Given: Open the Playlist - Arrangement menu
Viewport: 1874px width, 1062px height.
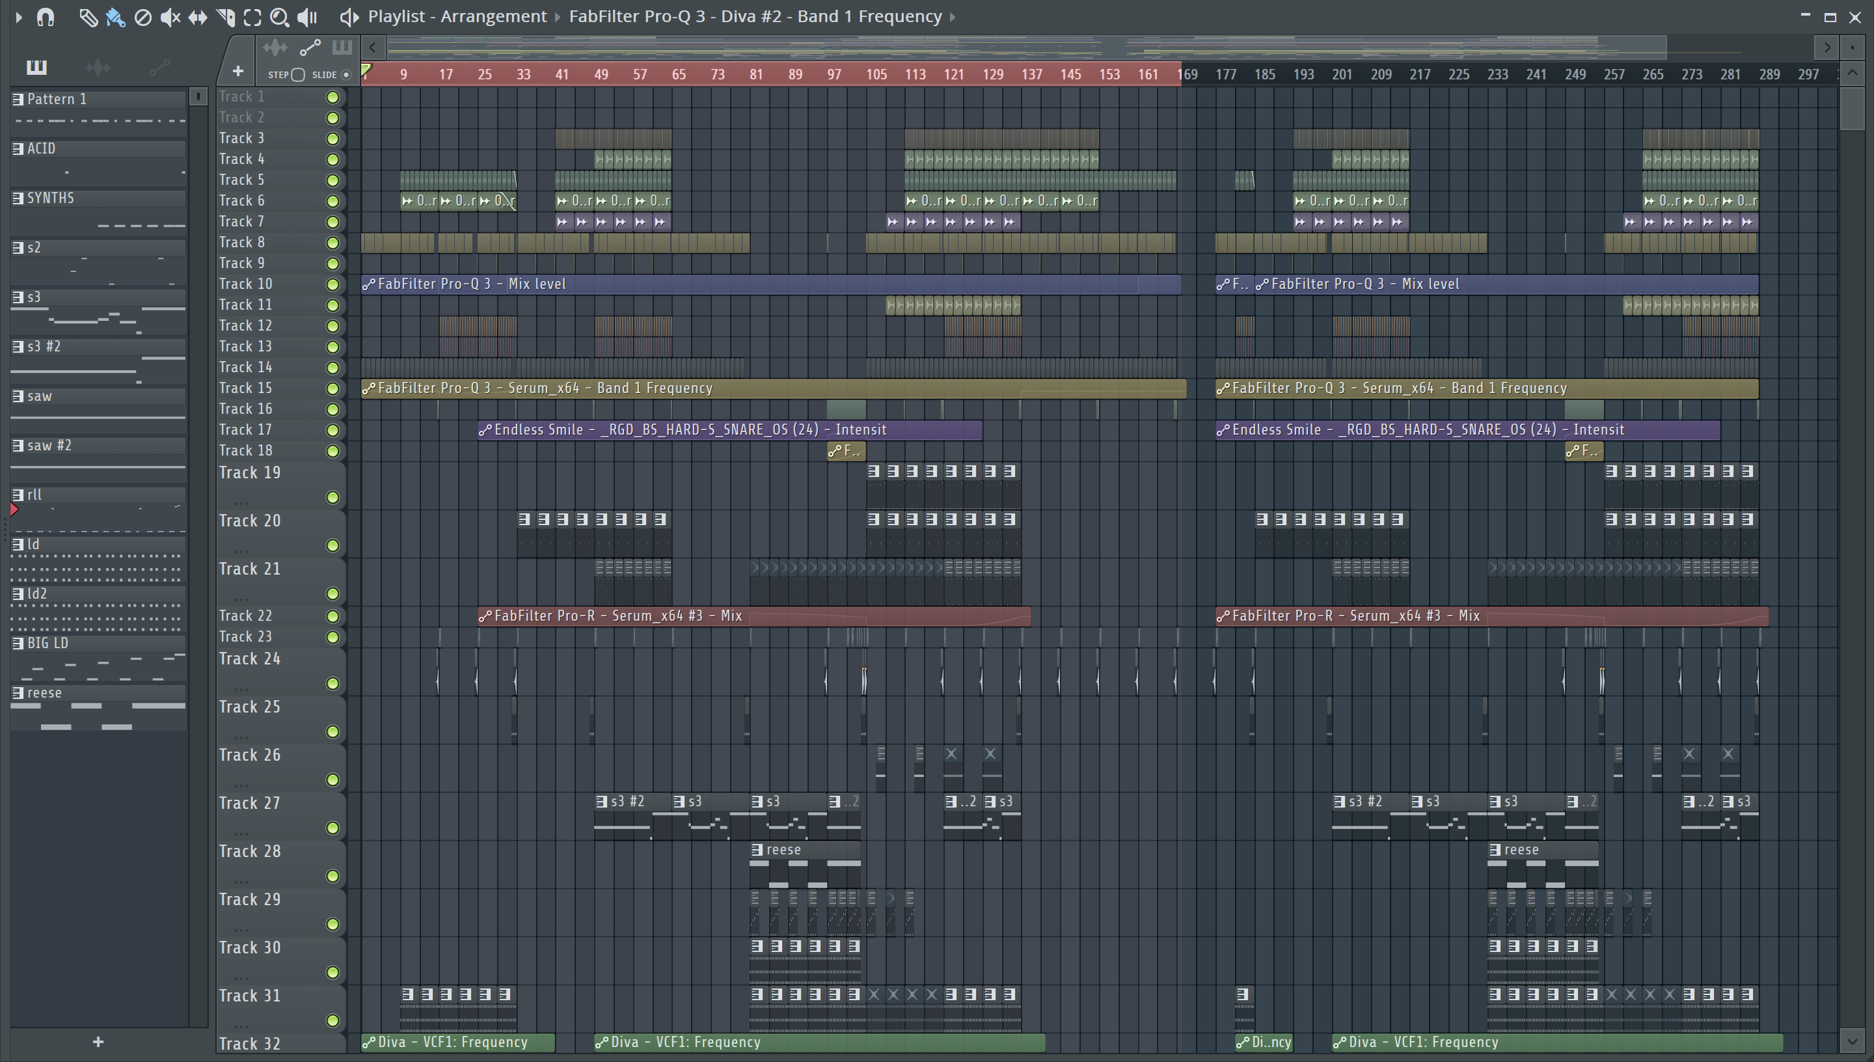Looking at the screenshot, I should [457, 16].
